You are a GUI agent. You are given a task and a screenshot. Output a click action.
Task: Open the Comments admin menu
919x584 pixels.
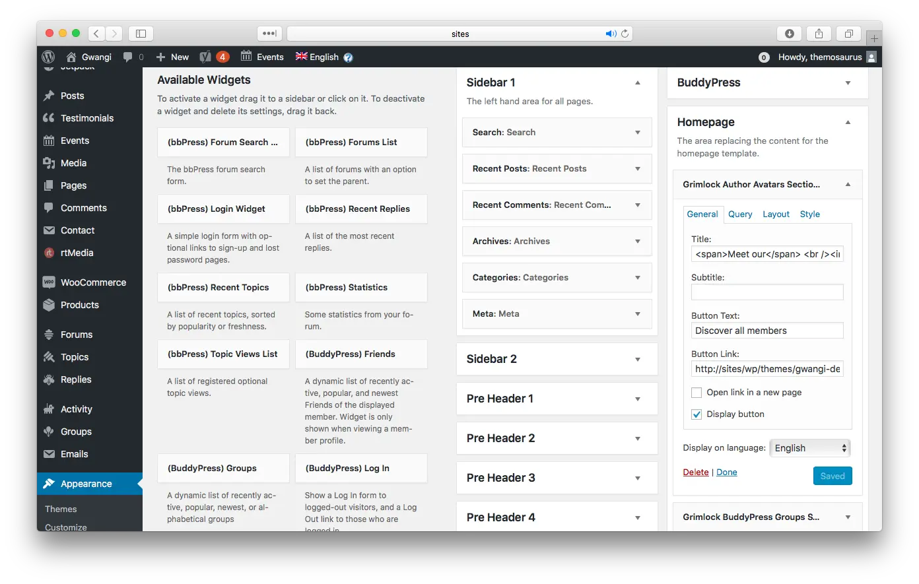click(90, 208)
